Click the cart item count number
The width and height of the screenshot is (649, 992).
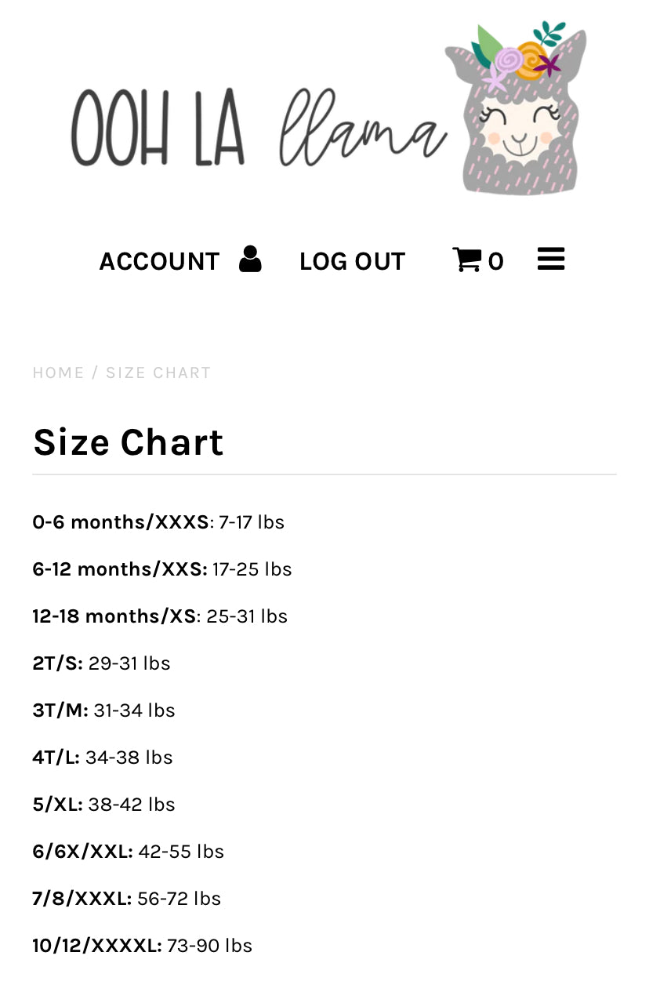point(495,262)
